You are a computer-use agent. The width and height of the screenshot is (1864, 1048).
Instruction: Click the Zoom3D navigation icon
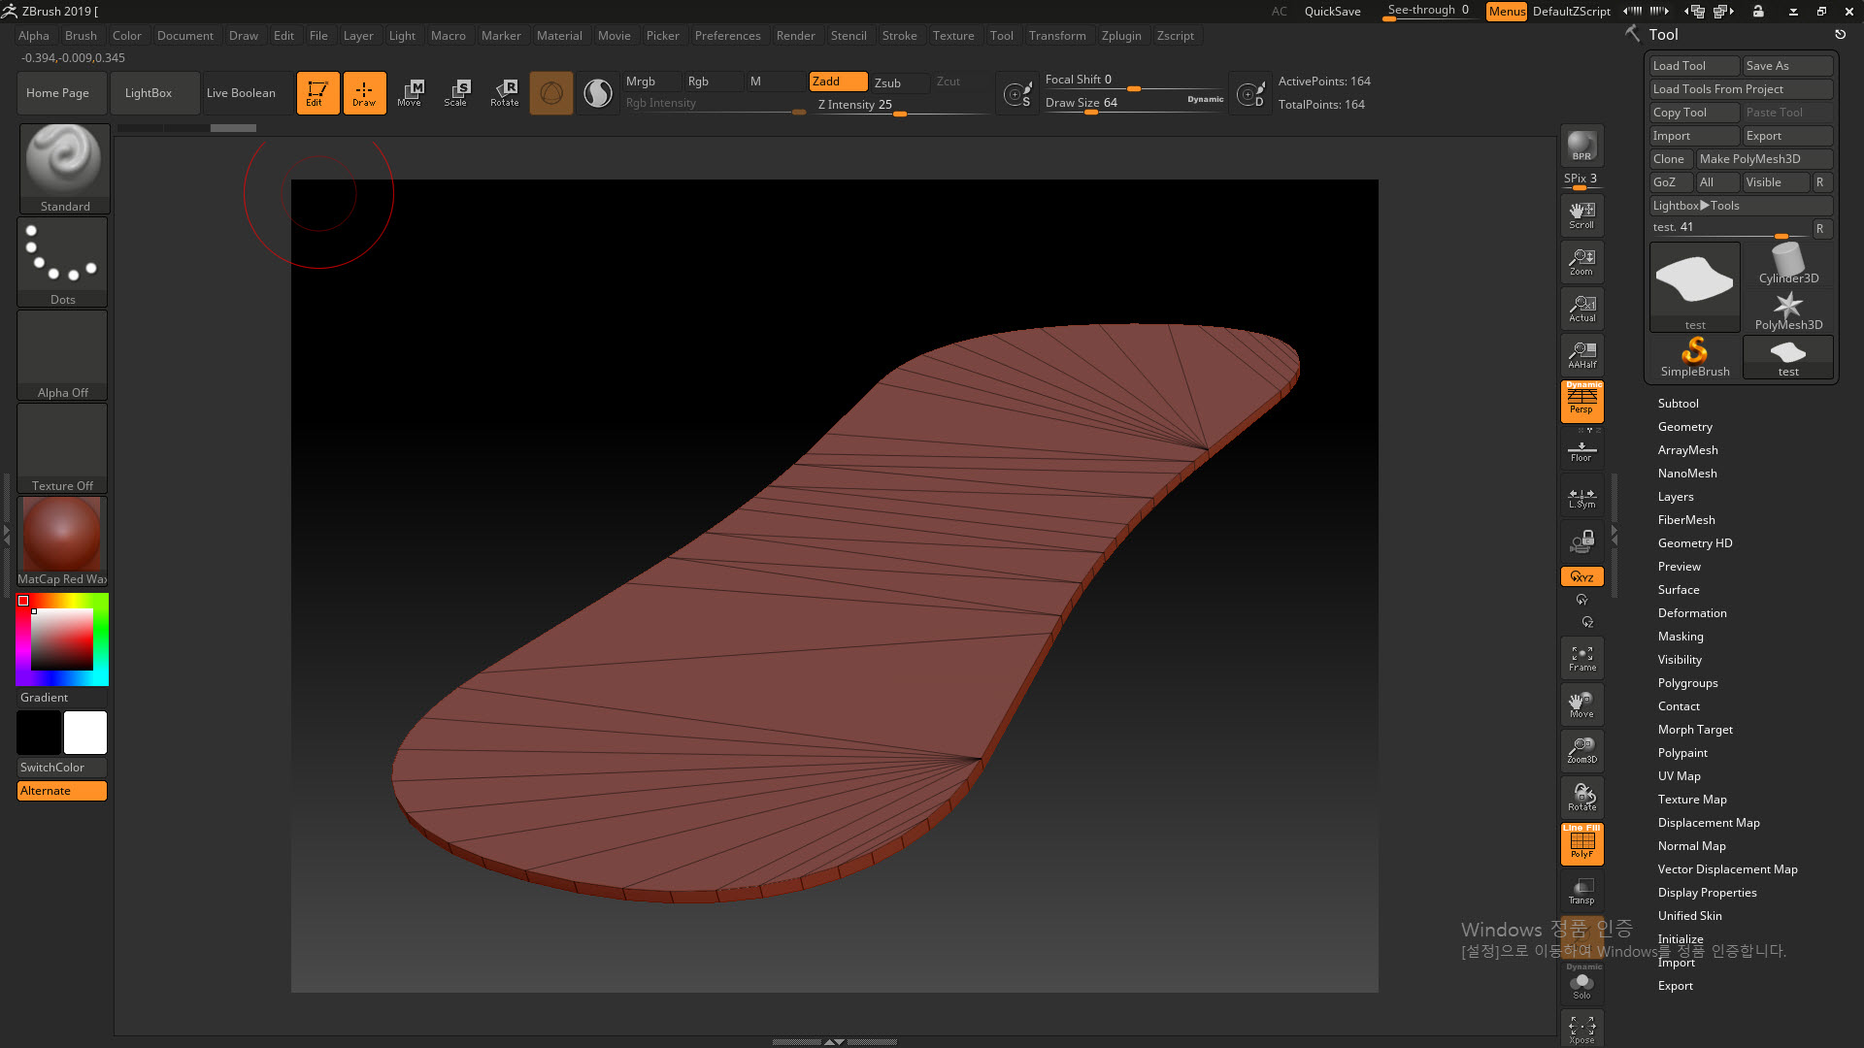tap(1581, 749)
